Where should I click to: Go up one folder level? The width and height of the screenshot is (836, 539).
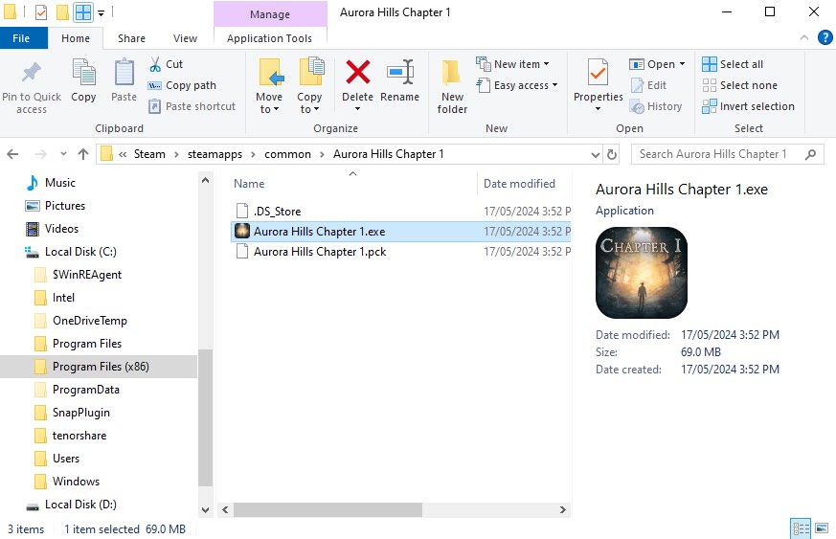pyautogui.click(x=83, y=154)
